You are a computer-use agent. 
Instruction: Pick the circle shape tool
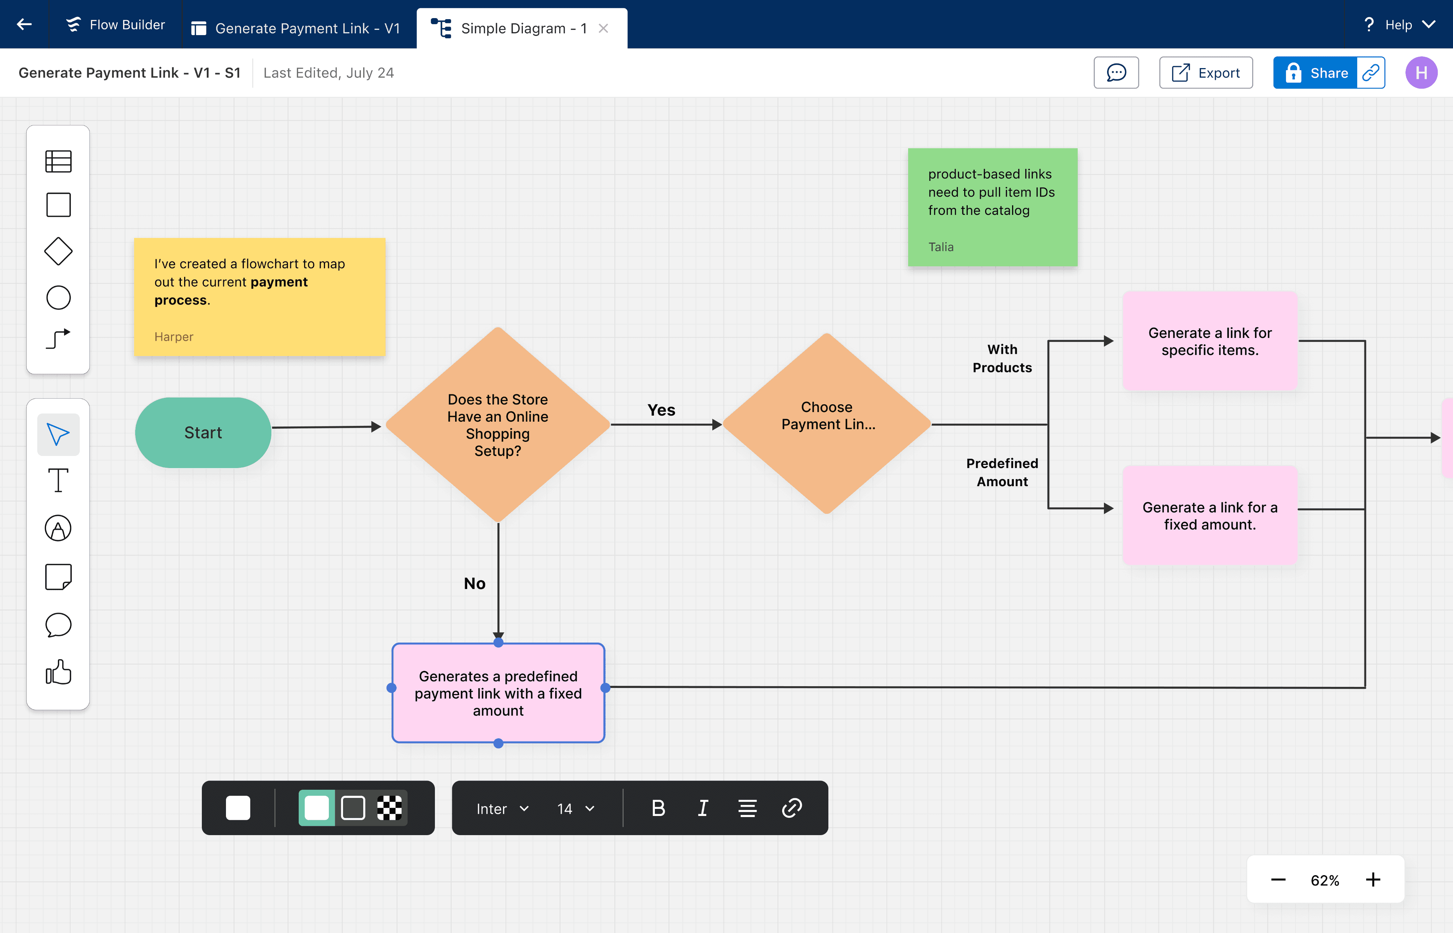[x=58, y=298]
